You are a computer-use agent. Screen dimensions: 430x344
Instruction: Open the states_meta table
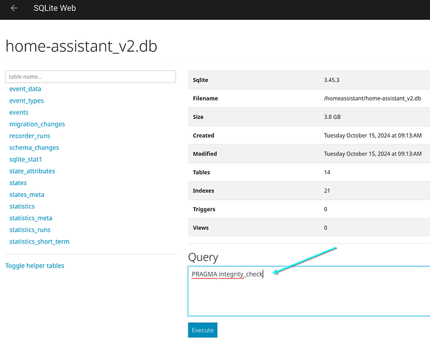pos(27,195)
